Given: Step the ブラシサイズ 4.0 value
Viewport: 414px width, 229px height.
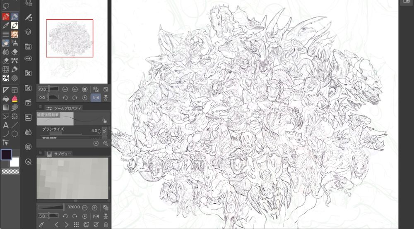Looking at the screenshot, I should (x=99, y=131).
